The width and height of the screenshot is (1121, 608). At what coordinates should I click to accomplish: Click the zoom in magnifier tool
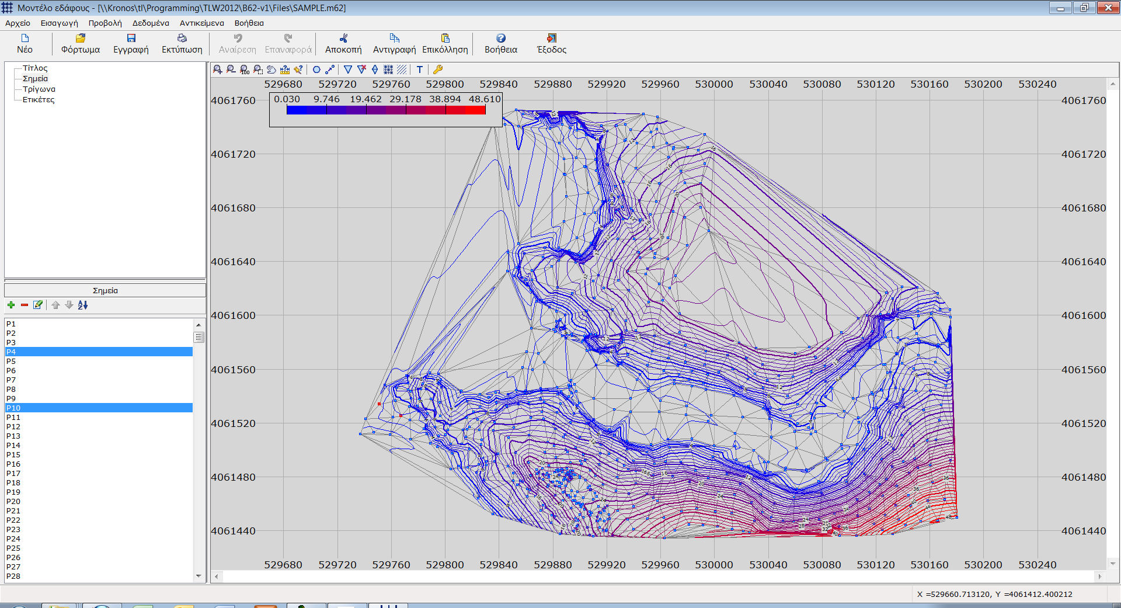[x=217, y=70]
